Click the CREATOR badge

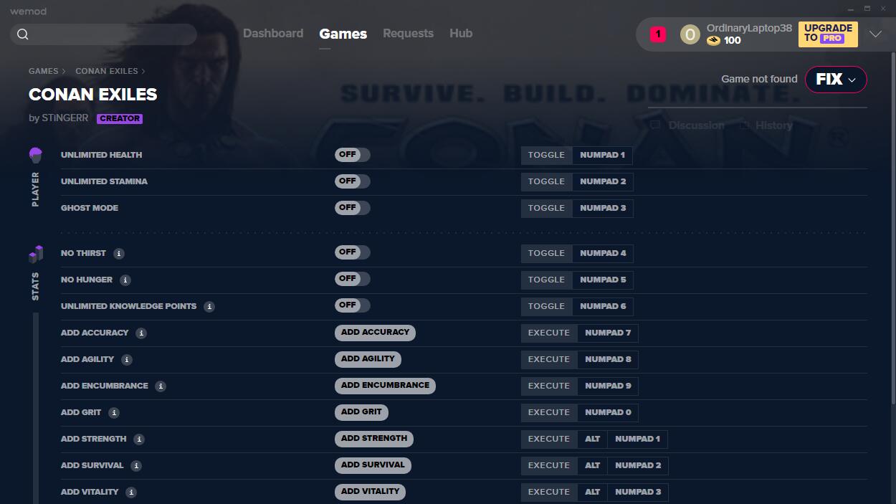tap(120, 119)
